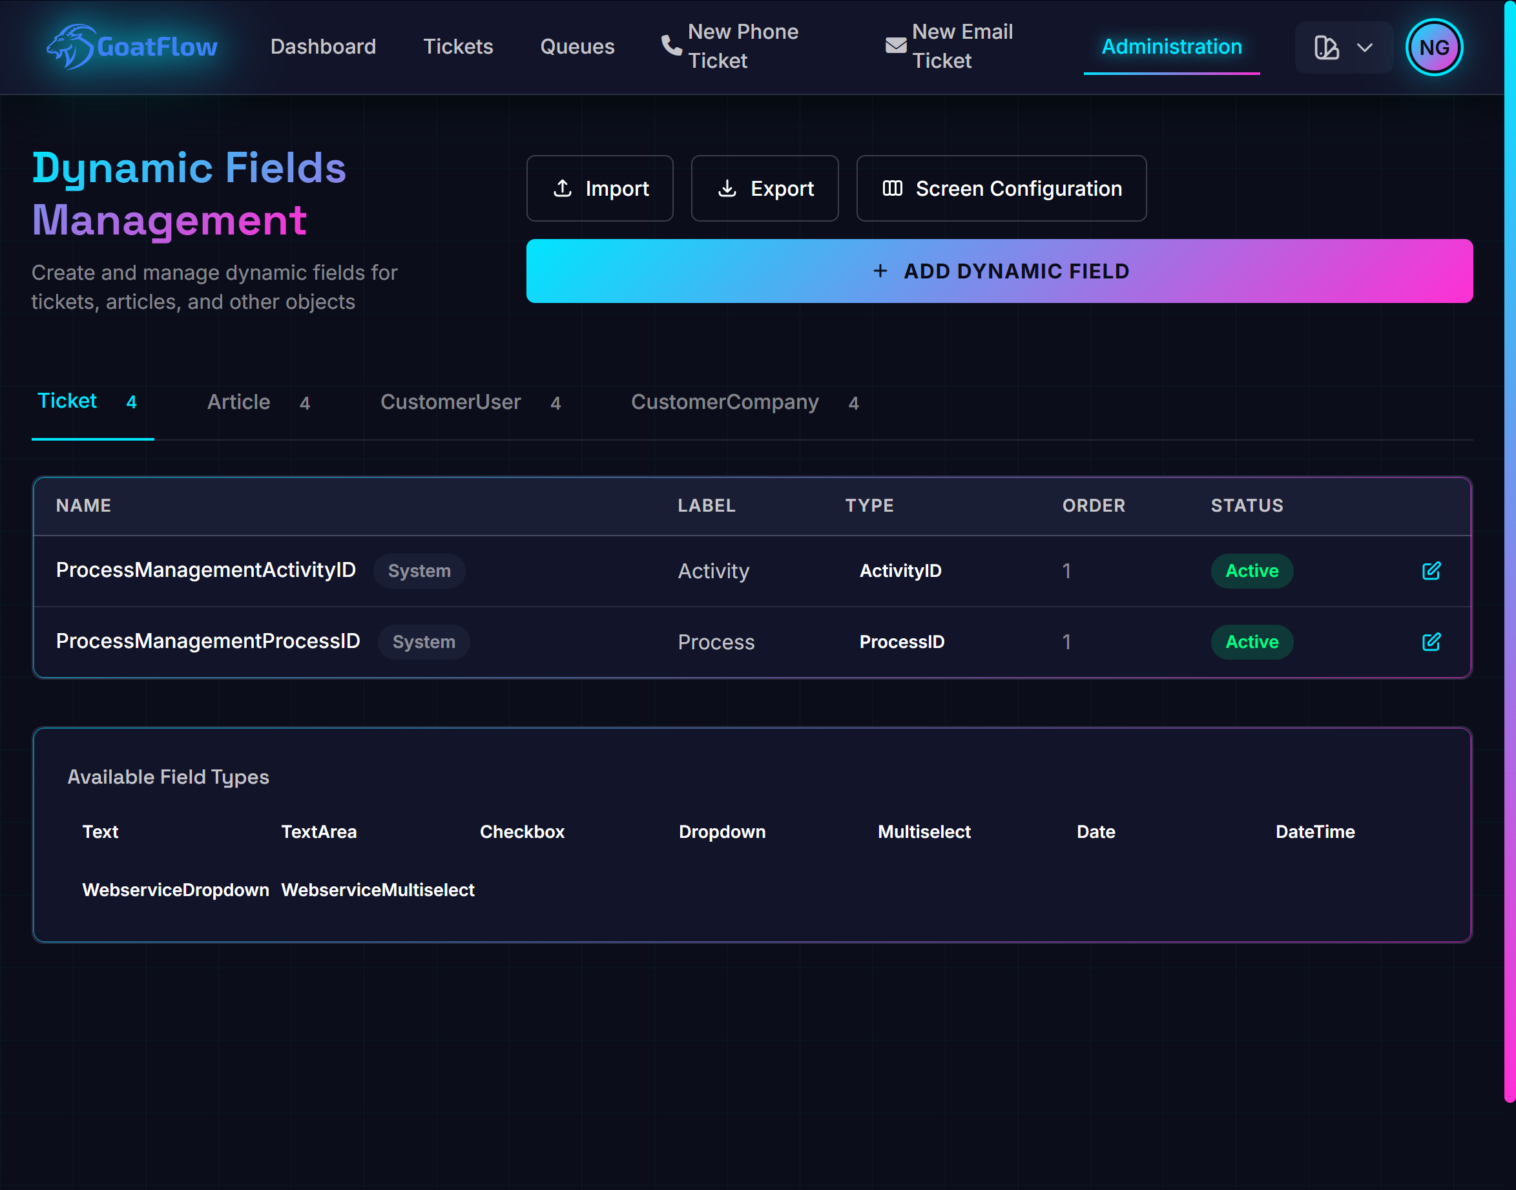Click the download icon on the Export button
The width and height of the screenshot is (1516, 1190).
pyautogui.click(x=727, y=188)
